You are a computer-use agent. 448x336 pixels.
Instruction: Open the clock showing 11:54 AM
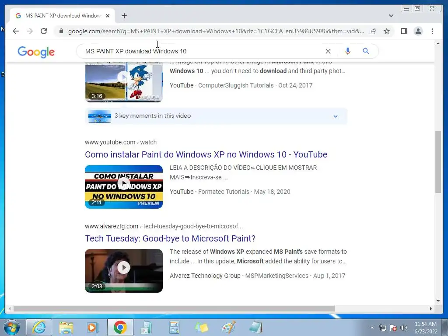pos(426,328)
